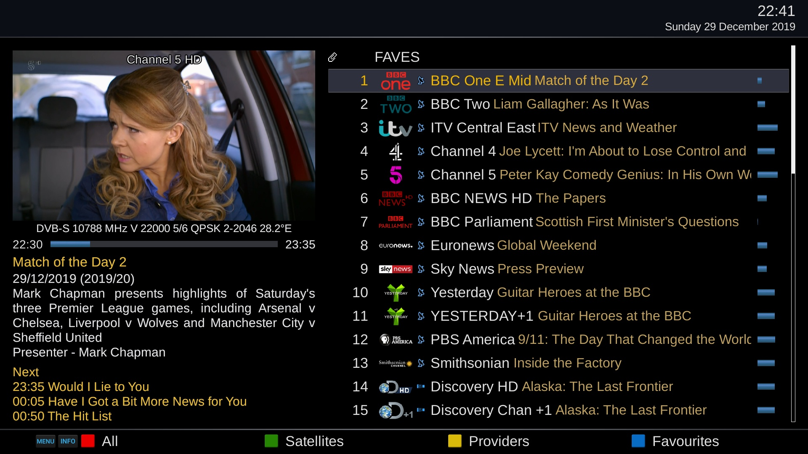Click the BBC One channel logo
This screenshot has height=454, width=808.
pos(396,81)
